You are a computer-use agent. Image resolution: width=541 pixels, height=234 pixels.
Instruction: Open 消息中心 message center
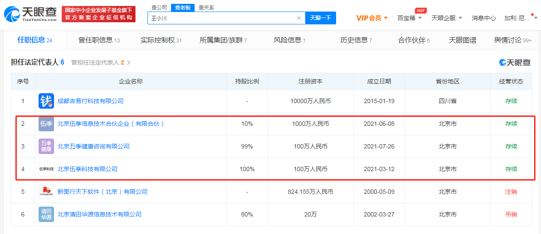click(484, 18)
